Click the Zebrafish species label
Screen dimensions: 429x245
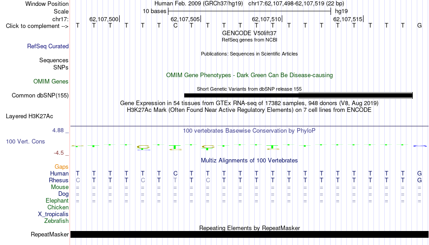(56, 221)
